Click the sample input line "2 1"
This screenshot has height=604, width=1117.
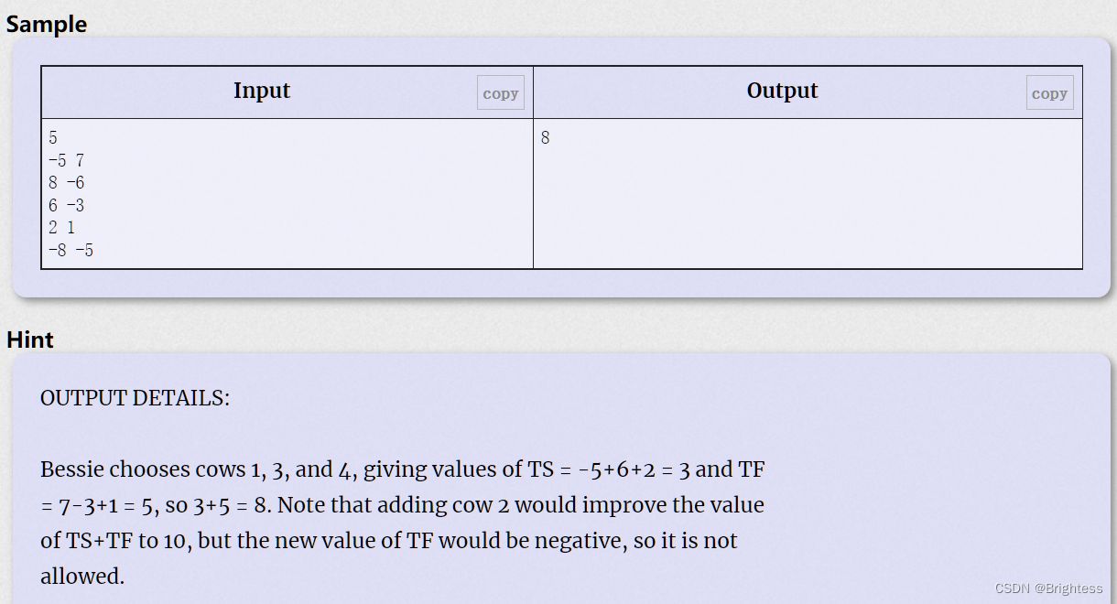coord(61,228)
